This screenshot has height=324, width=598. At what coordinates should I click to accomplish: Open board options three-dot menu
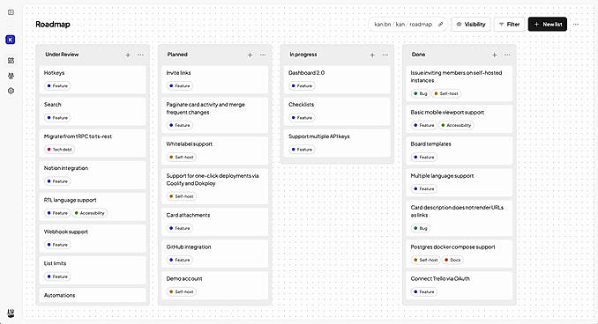[576, 25]
